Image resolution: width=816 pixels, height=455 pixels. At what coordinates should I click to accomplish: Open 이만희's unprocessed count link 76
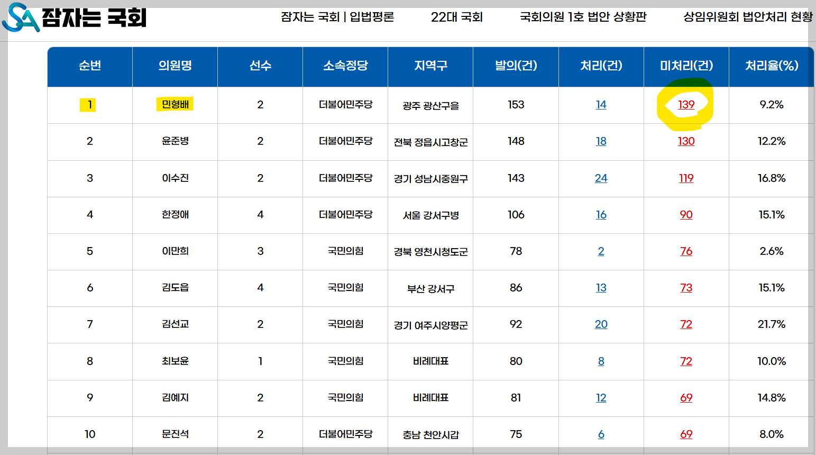[x=686, y=251]
